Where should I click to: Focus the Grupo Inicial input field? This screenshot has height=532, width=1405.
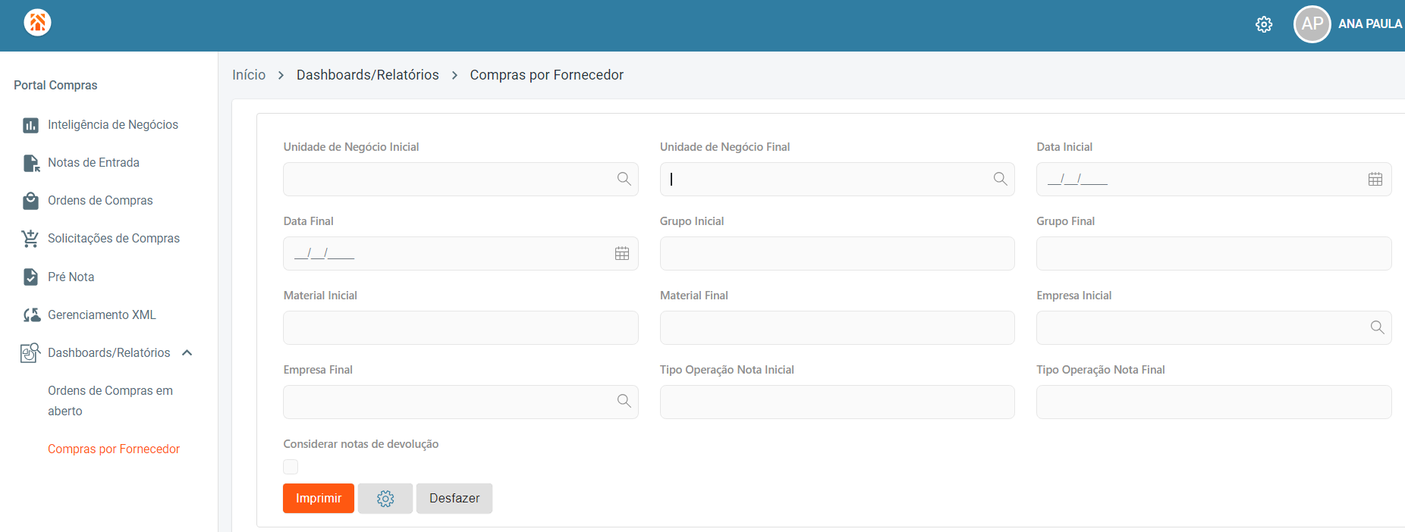837,254
